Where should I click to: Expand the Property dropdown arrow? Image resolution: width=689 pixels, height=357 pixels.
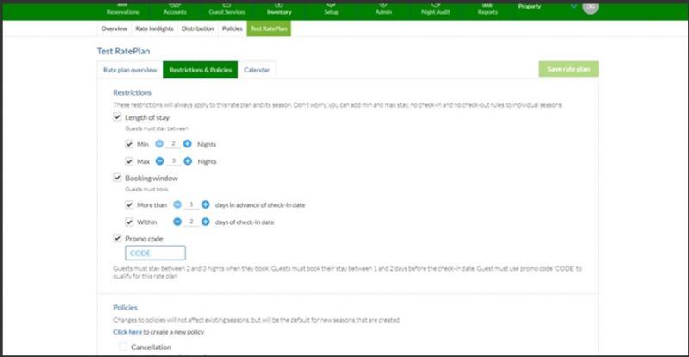pyautogui.click(x=574, y=7)
